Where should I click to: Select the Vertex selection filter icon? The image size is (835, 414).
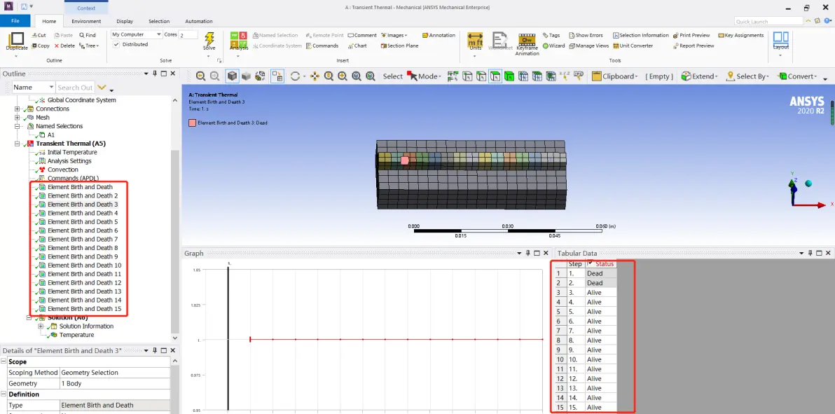click(467, 76)
